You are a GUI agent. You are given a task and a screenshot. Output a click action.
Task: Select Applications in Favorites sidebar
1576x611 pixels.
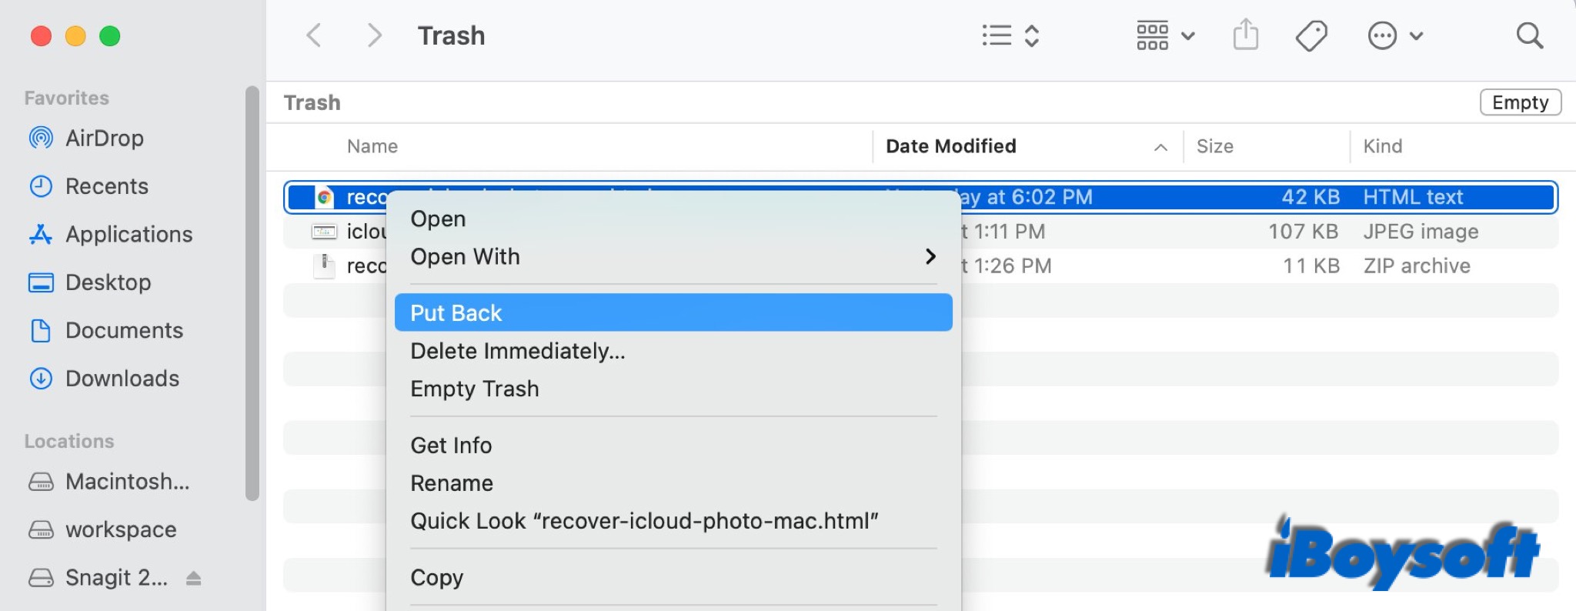[129, 235]
